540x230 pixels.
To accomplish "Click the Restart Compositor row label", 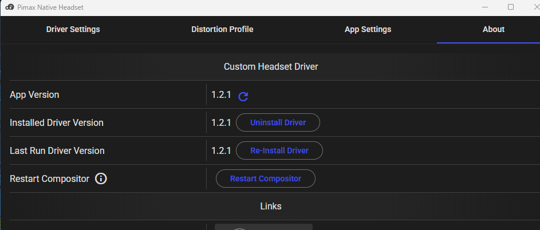I will click(x=50, y=179).
